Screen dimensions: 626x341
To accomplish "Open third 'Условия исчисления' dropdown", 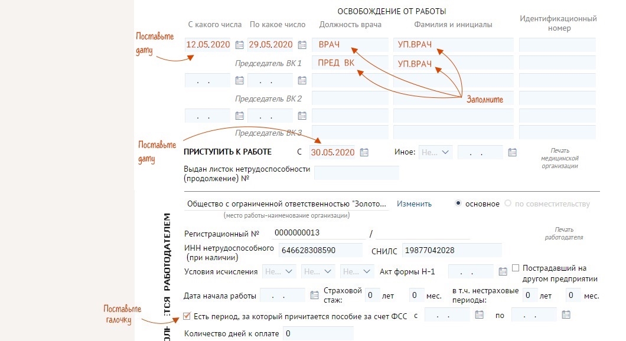I will tap(357, 271).
